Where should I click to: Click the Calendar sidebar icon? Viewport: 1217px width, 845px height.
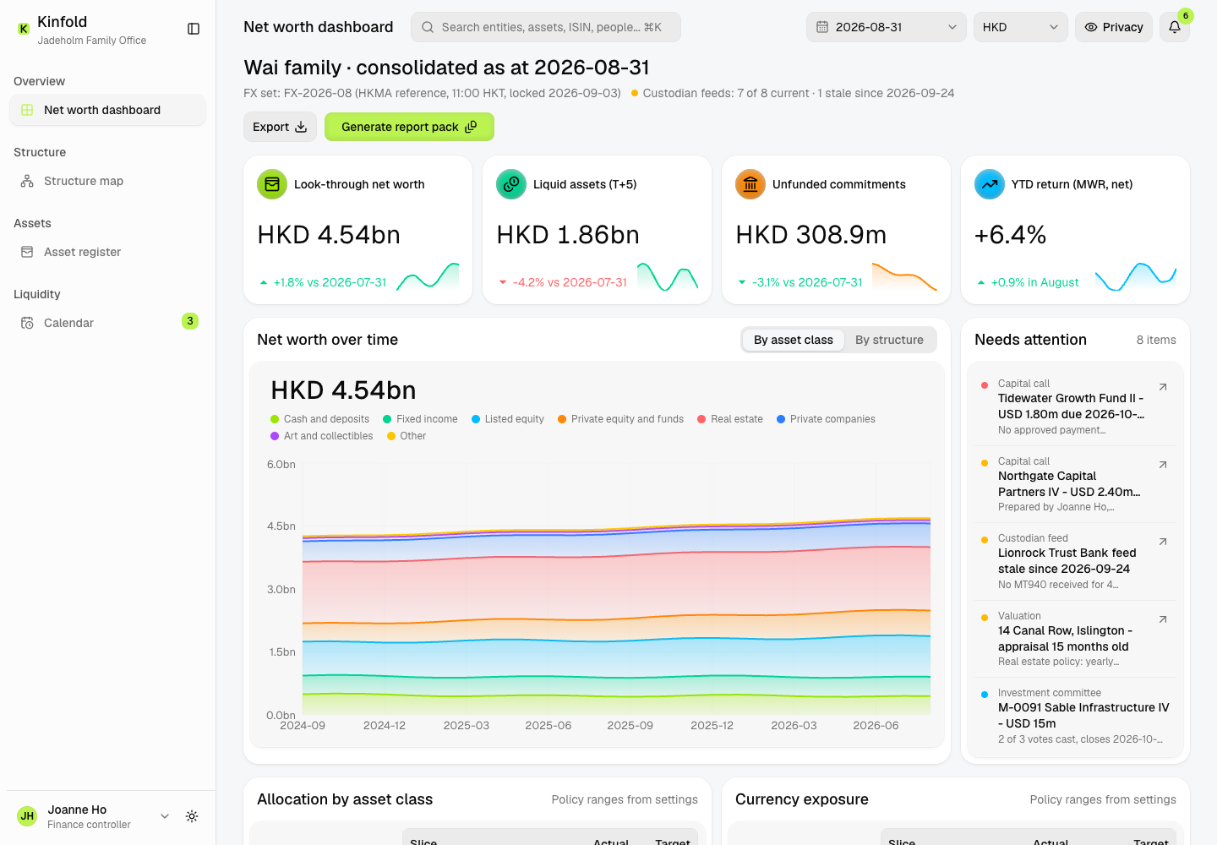[27, 323]
